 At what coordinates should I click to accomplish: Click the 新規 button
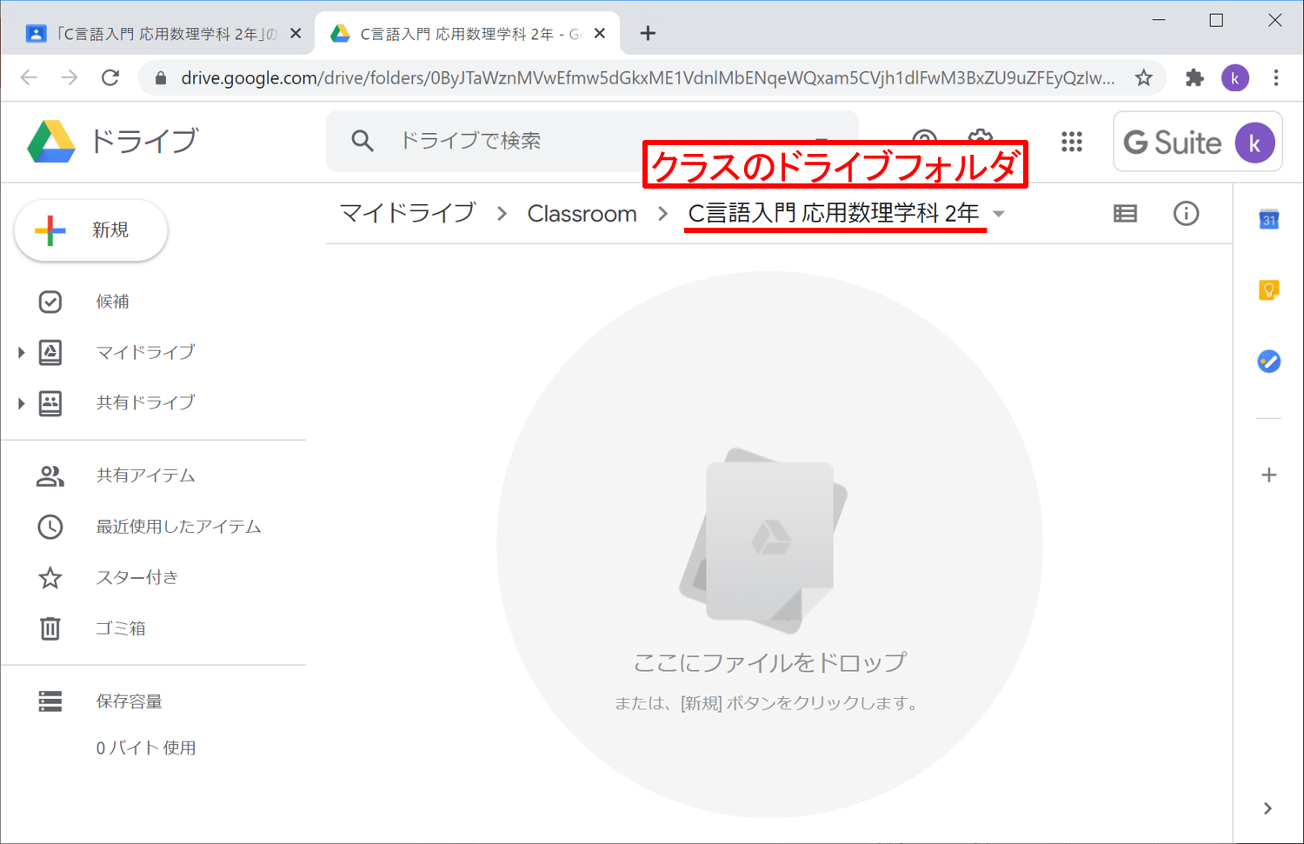pos(90,230)
